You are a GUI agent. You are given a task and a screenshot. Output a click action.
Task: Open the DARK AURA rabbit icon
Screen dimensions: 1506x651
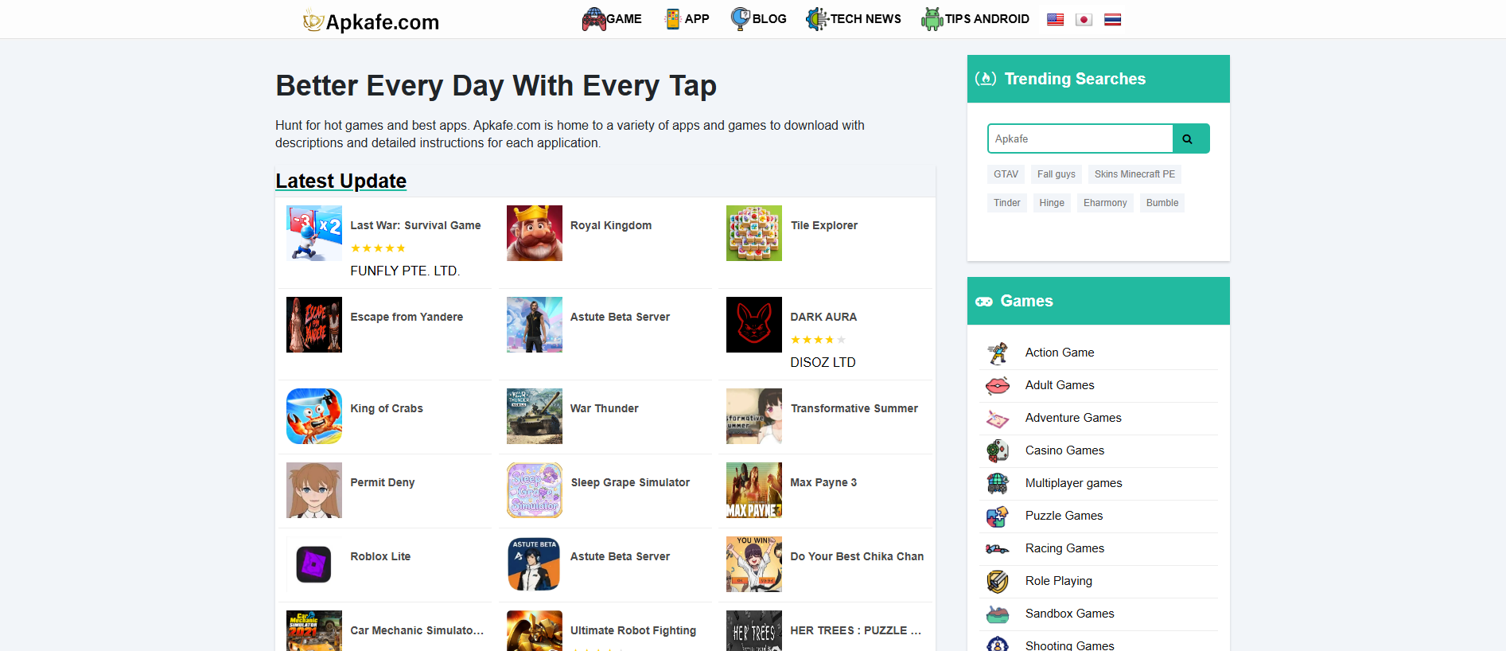(754, 325)
